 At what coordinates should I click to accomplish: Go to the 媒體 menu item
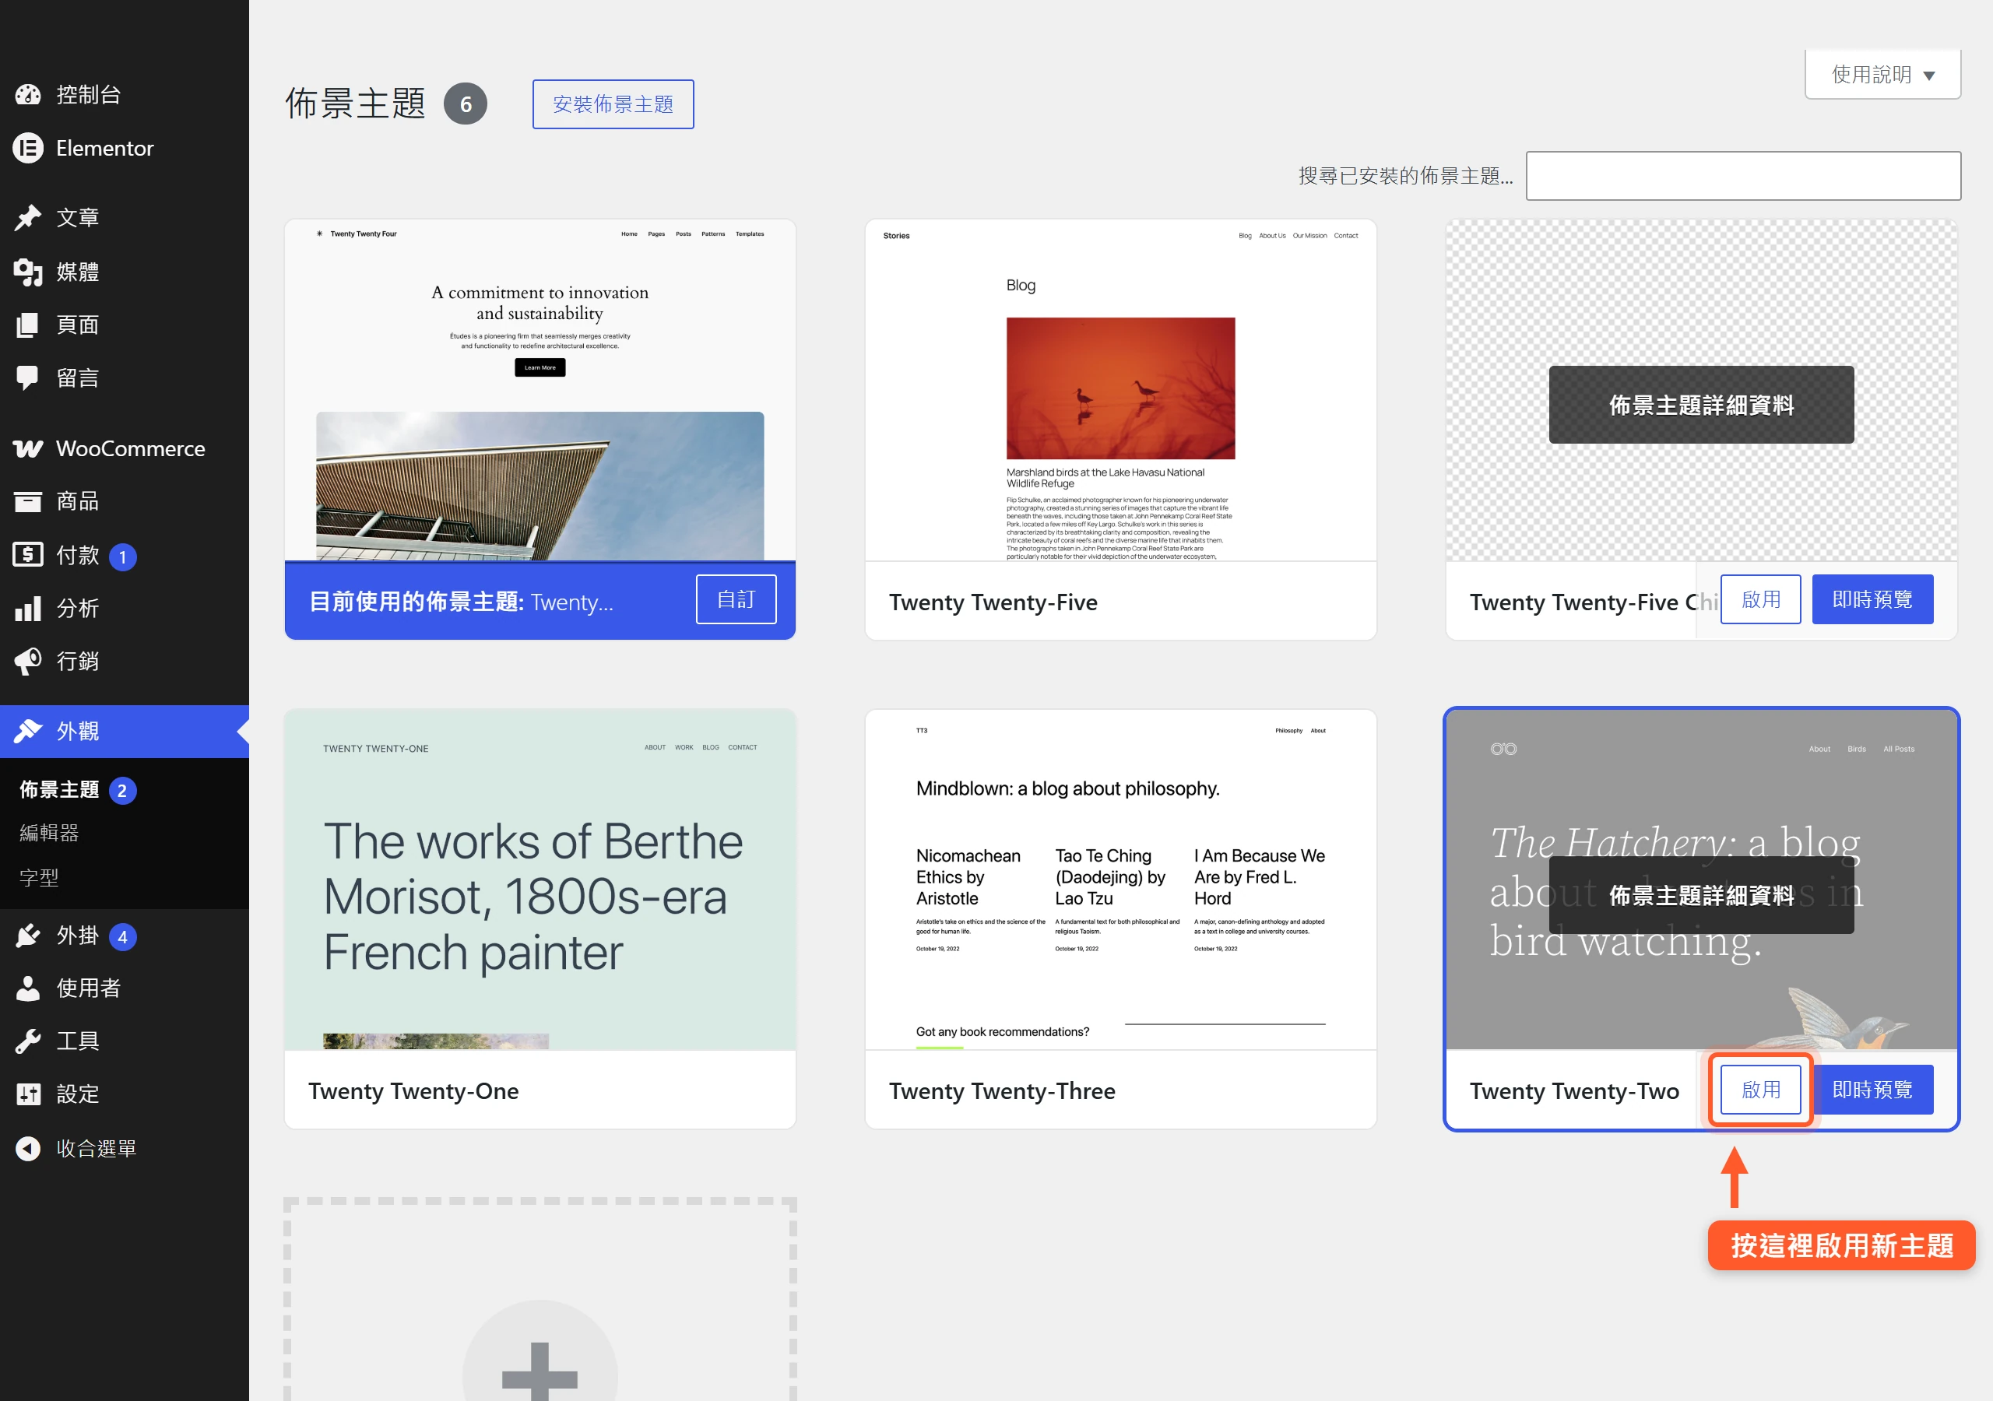pyautogui.click(x=124, y=272)
